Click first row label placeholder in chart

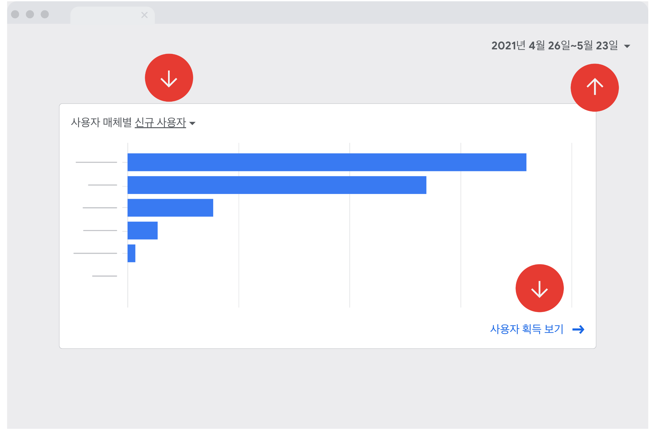96,162
